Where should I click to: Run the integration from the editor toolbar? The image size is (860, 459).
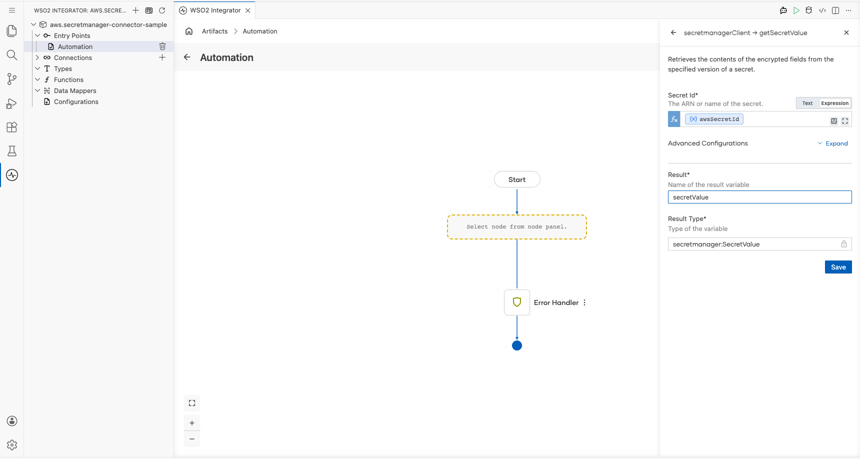click(796, 10)
